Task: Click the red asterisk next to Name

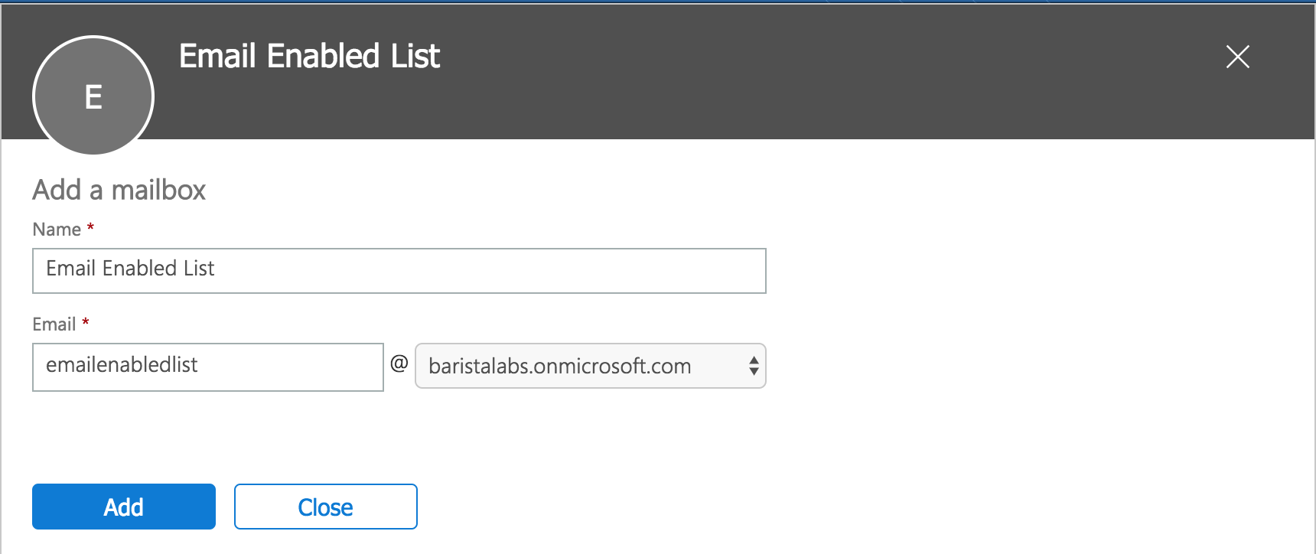Action: (90, 227)
